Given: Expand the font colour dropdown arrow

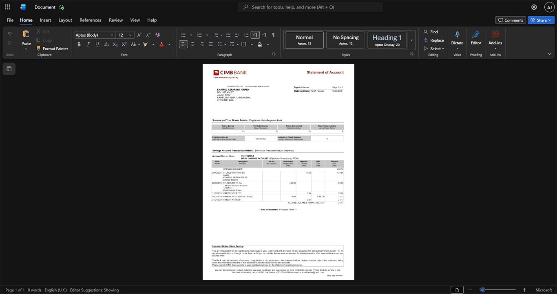Looking at the screenshot, I should click(169, 44).
